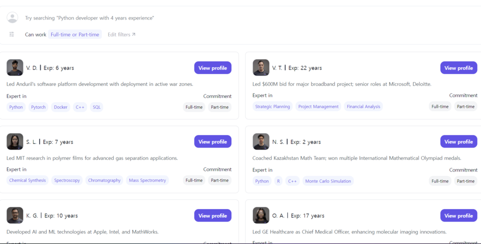Select S. L.'s avatar thumbnail
The height and width of the screenshot is (244, 481).
click(15, 141)
